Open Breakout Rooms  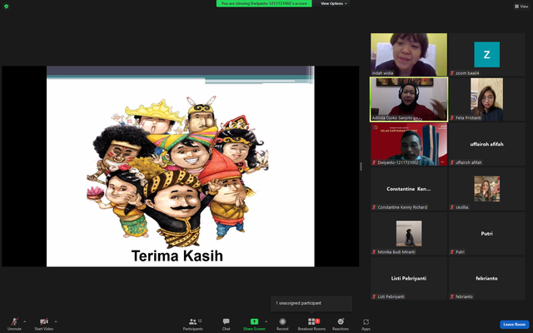pyautogui.click(x=311, y=324)
